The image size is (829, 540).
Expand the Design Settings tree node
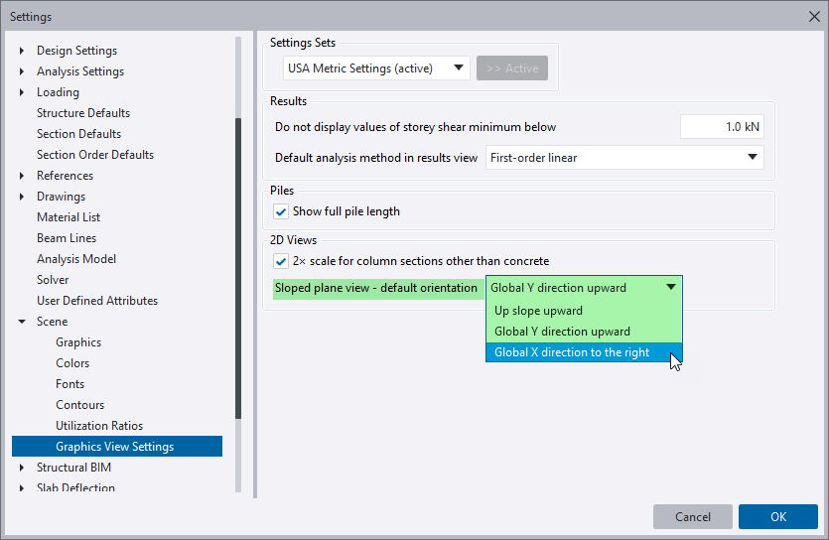click(x=23, y=51)
